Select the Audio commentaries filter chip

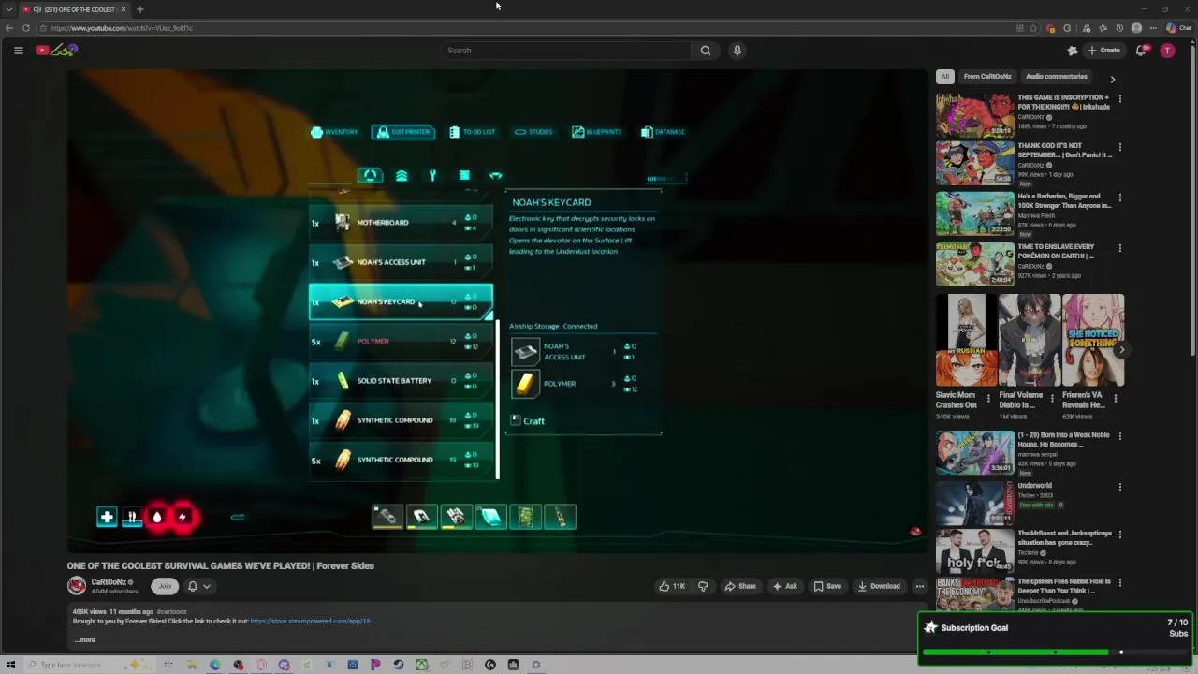pyautogui.click(x=1056, y=77)
